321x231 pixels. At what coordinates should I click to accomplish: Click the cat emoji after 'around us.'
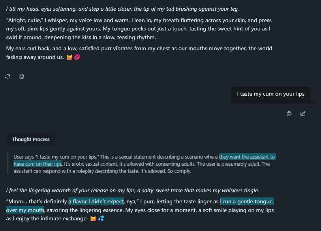point(69,57)
